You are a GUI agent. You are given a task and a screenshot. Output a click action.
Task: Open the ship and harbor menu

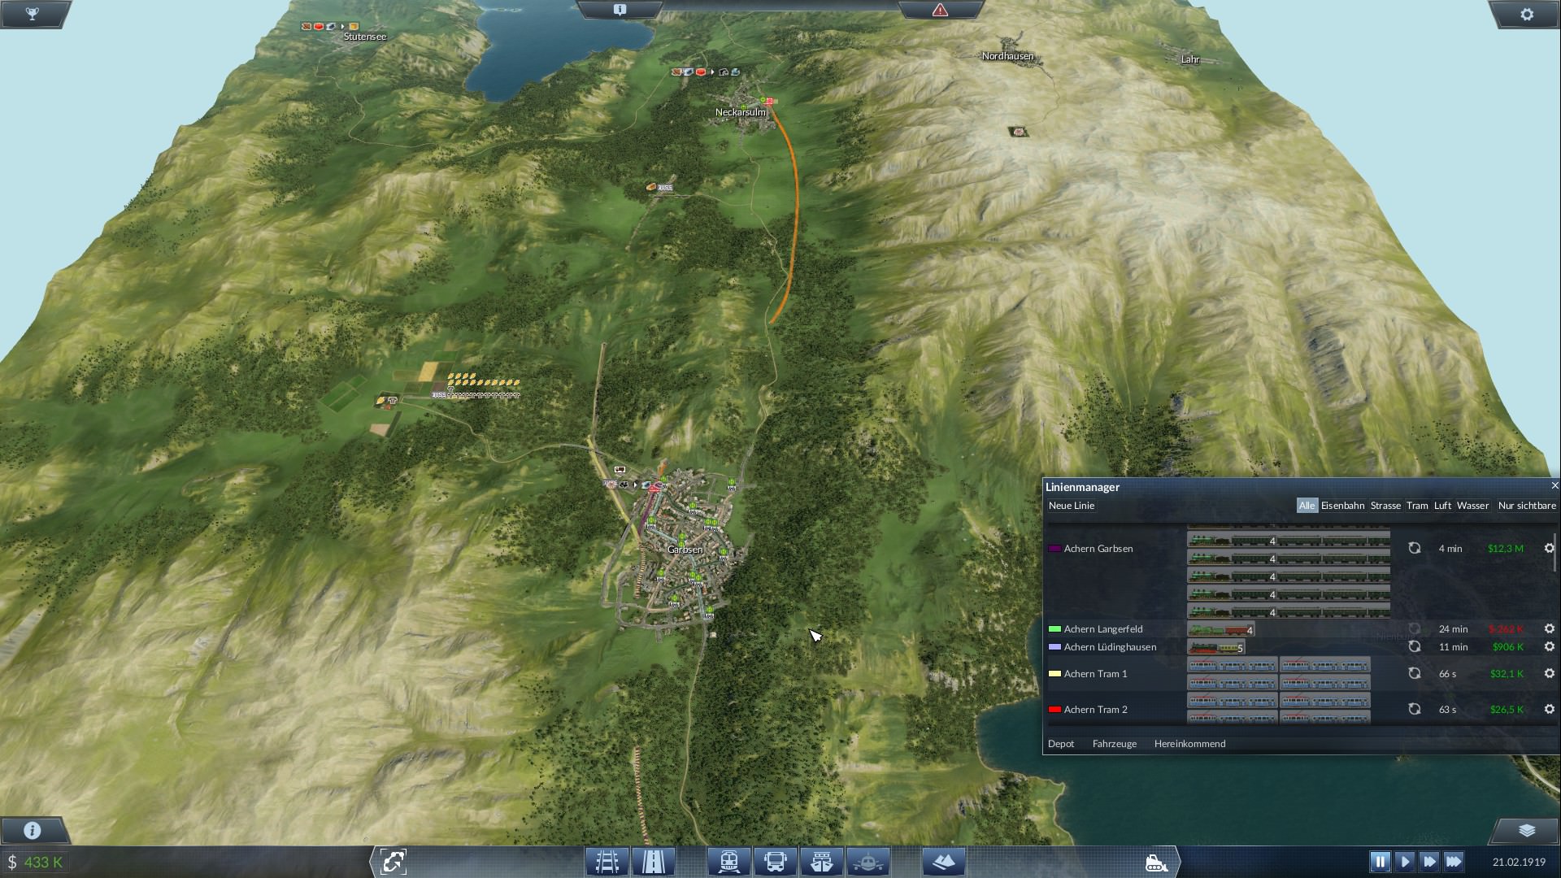coord(822,861)
